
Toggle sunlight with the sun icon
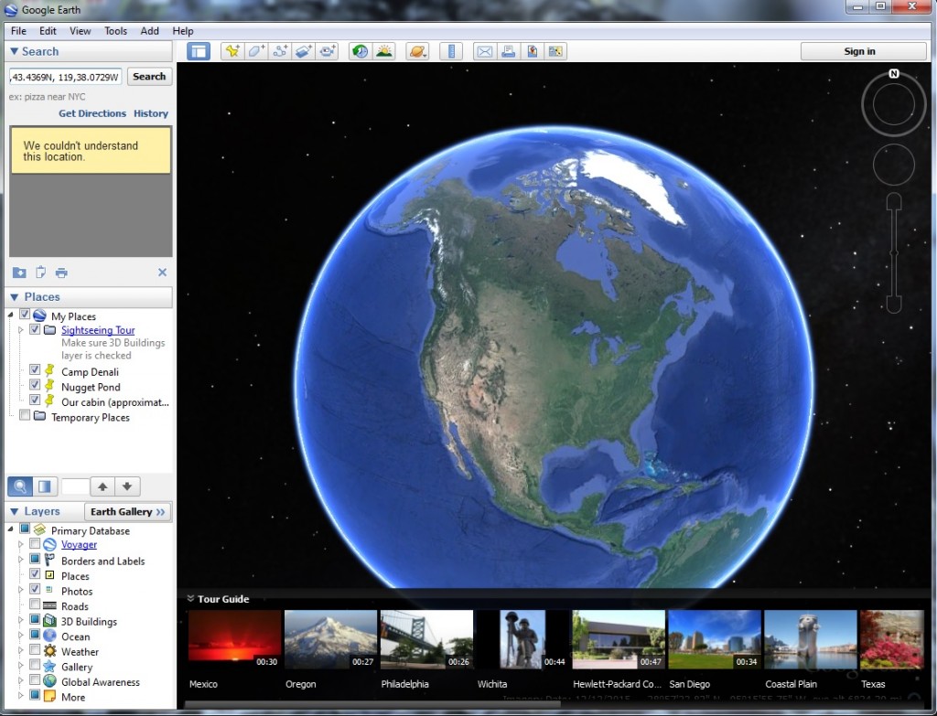[383, 51]
